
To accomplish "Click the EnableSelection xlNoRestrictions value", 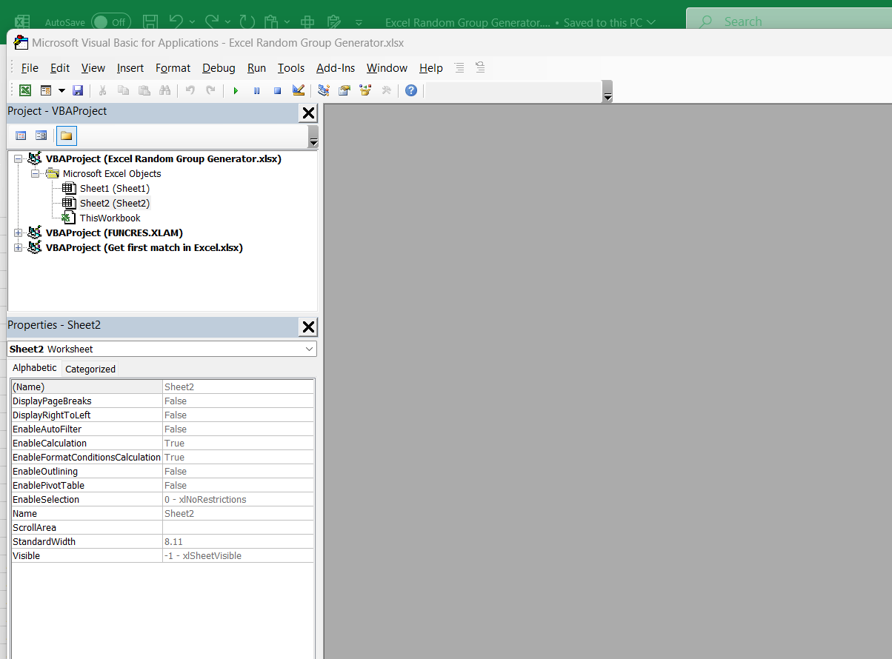I will pos(239,499).
